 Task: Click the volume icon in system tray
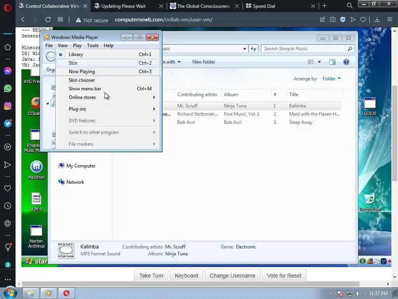point(358,294)
